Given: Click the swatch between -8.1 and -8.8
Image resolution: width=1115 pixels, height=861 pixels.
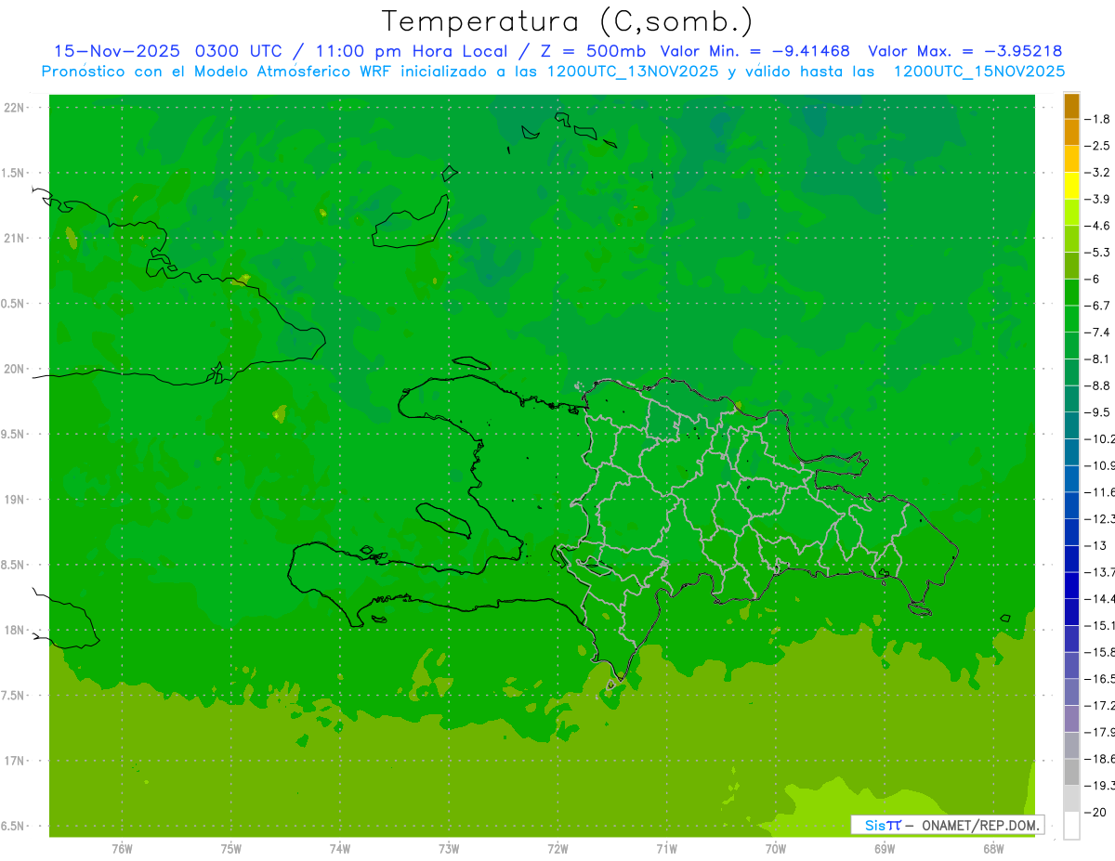Looking at the screenshot, I should [1071, 372].
